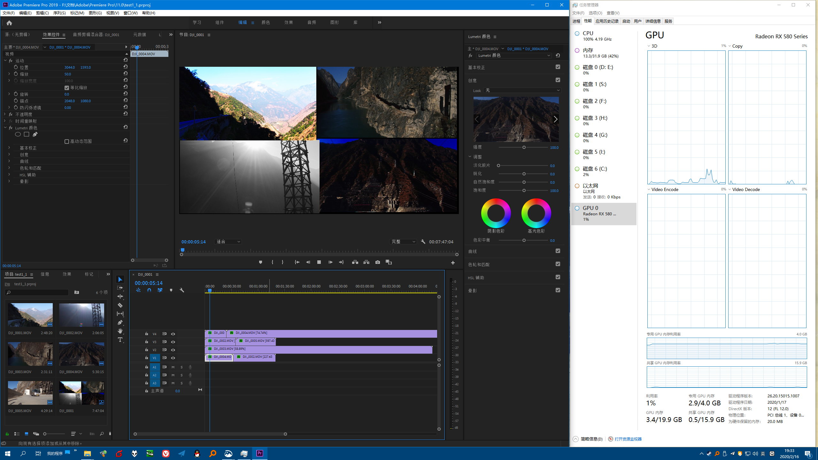Viewport: 818px width, 460px height.
Task: Expand 基本校正 in Effect Controls
Action: point(9,148)
